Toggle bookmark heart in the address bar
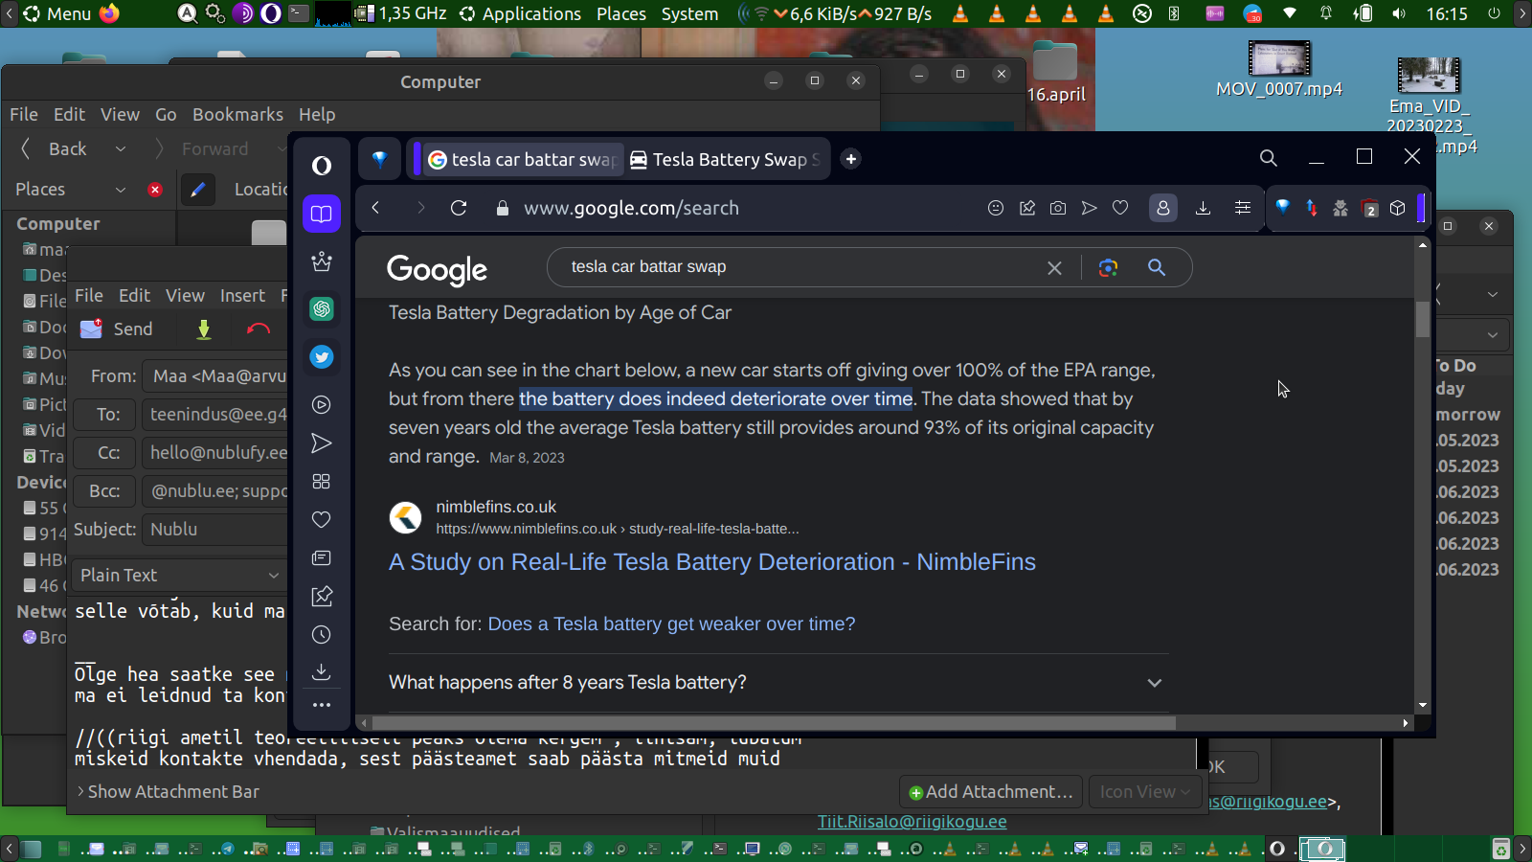This screenshot has height=862, width=1532. (x=1120, y=208)
